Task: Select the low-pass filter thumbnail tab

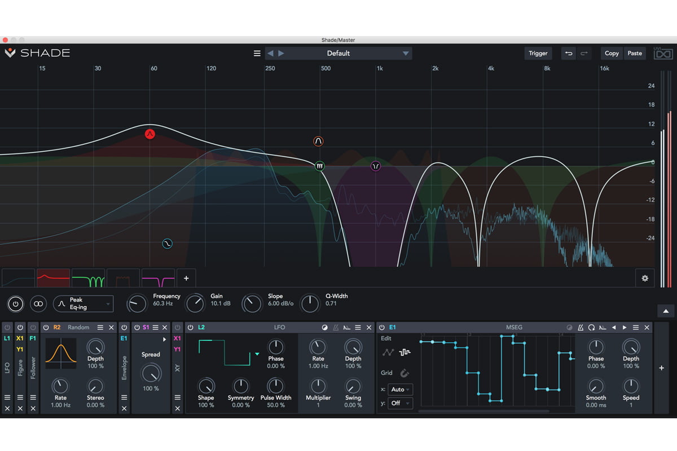Action: [x=18, y=278]
